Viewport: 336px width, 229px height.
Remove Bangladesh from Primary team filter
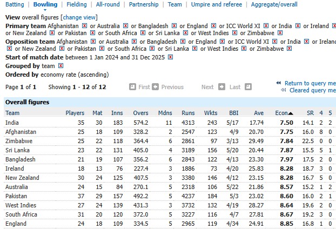point(174,26)
